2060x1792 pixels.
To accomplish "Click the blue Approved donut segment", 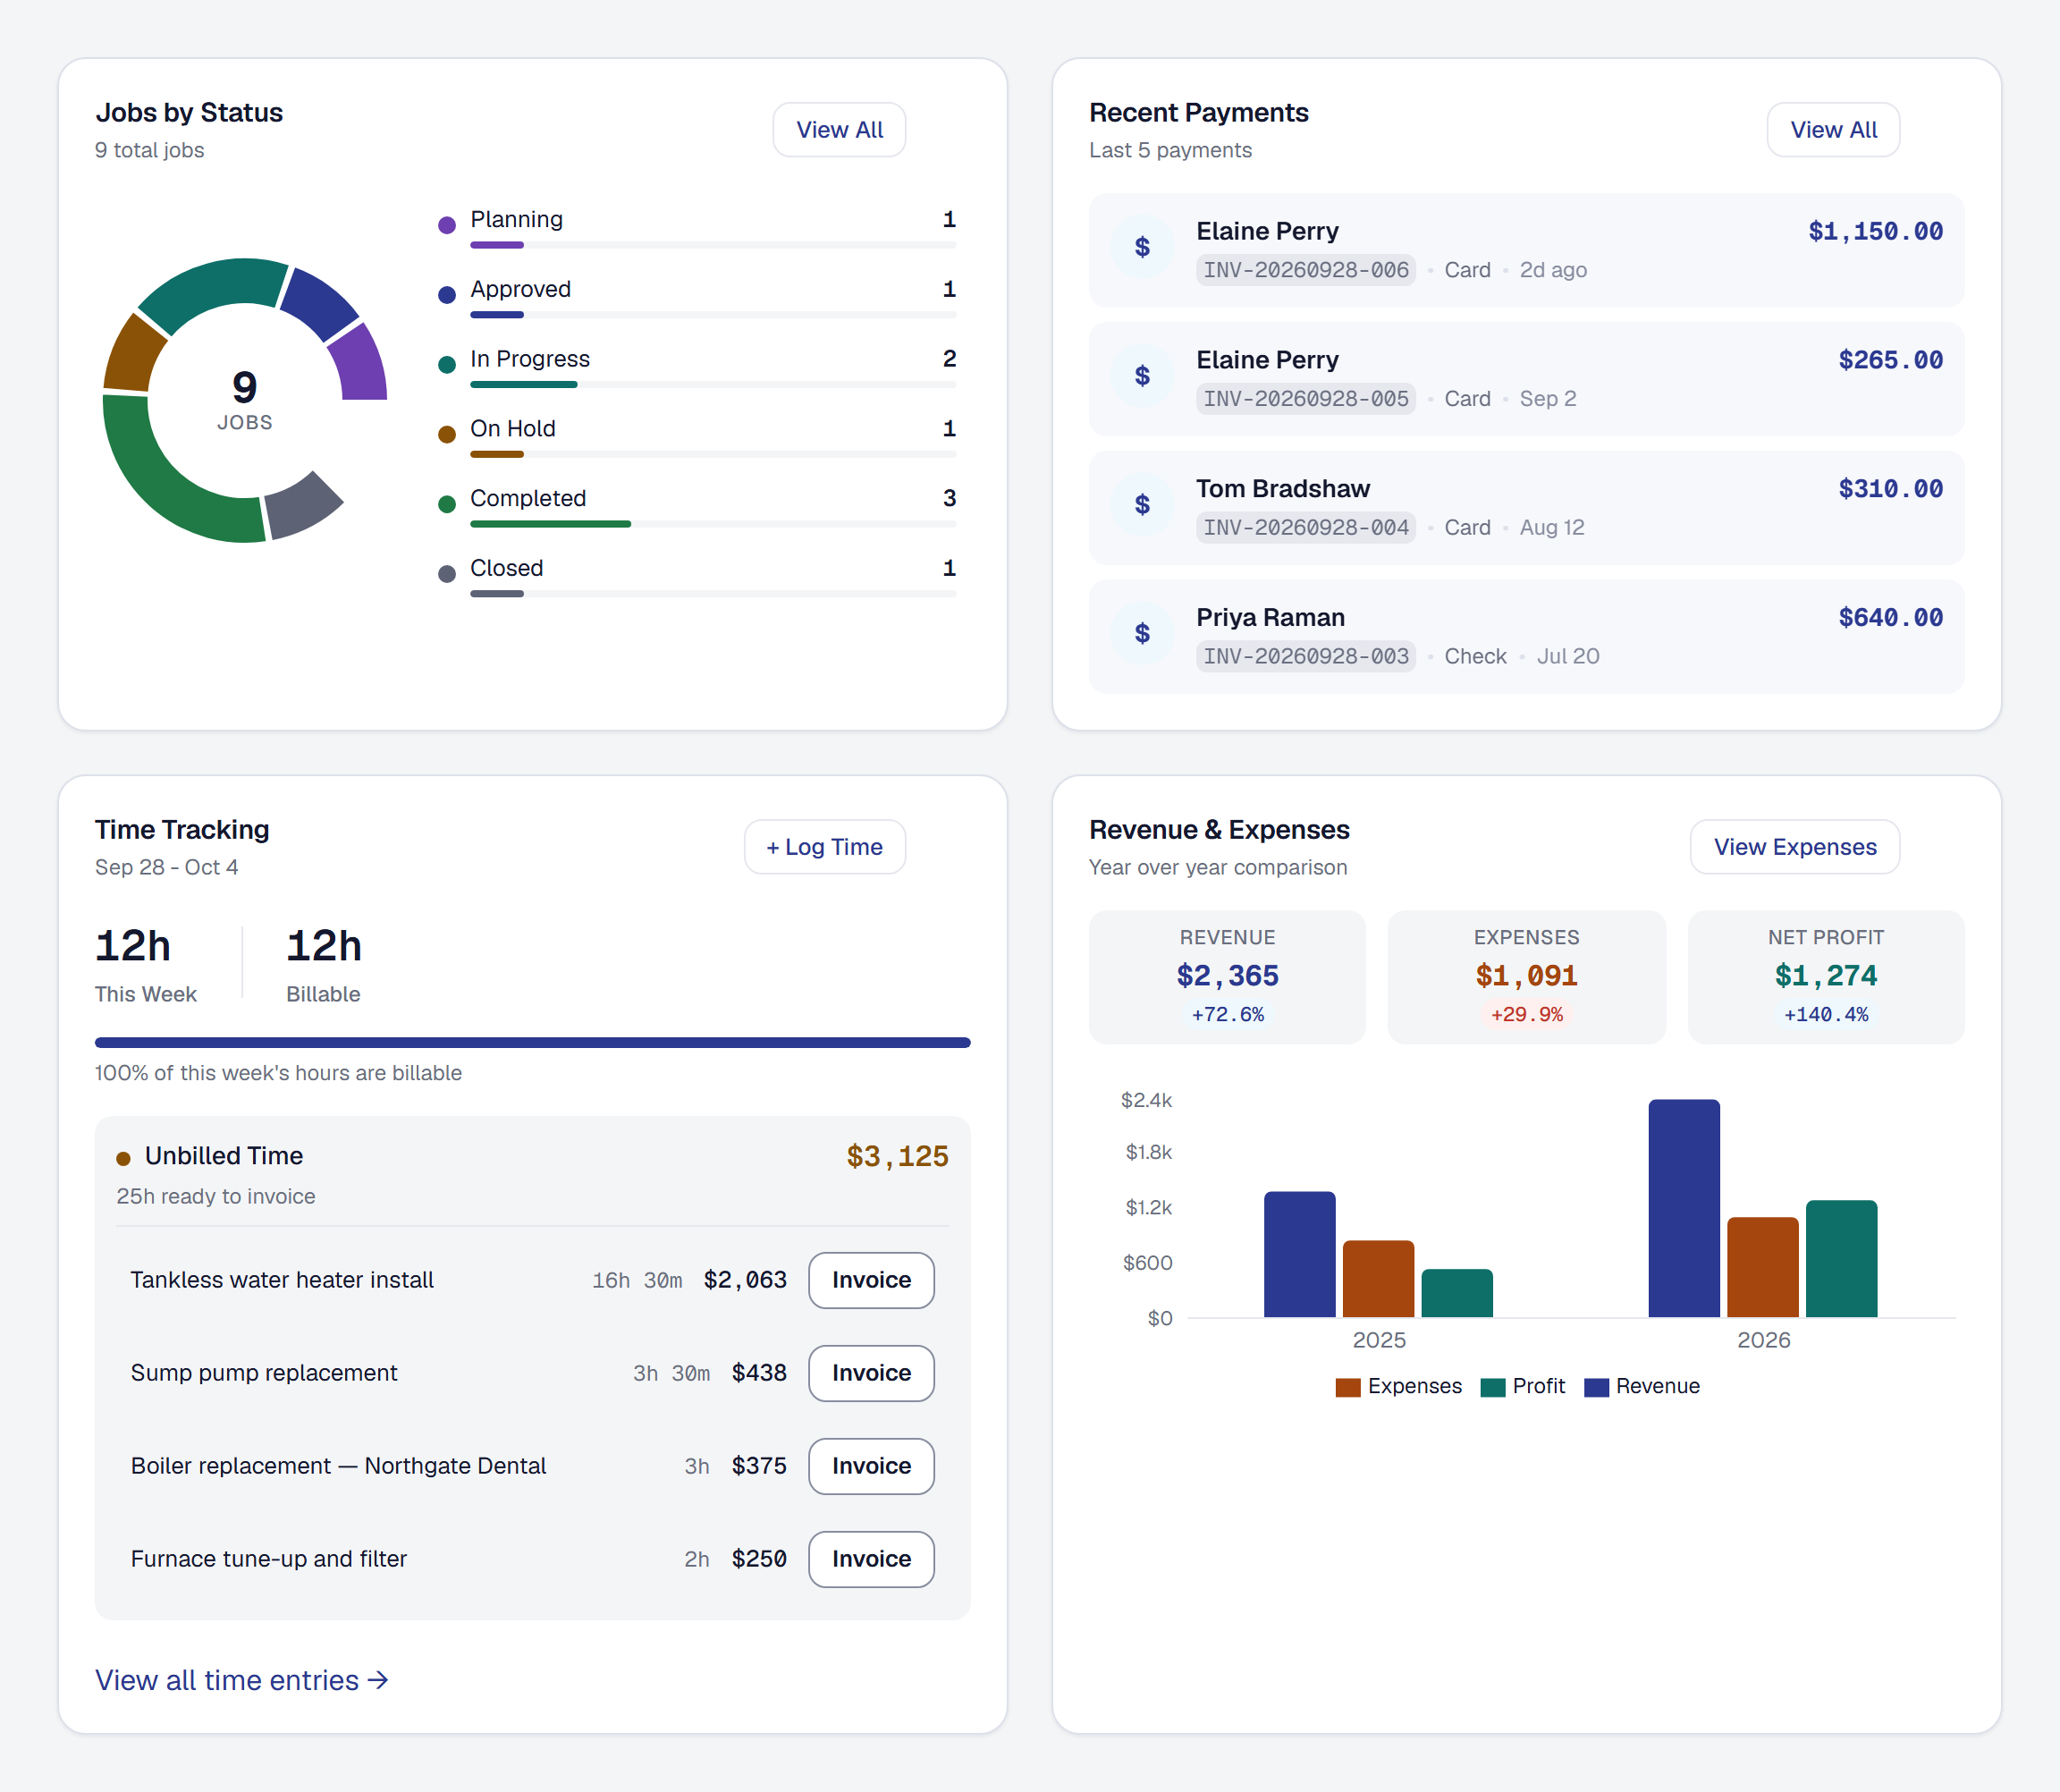I will pyautogui.click(x=319, y=303).
